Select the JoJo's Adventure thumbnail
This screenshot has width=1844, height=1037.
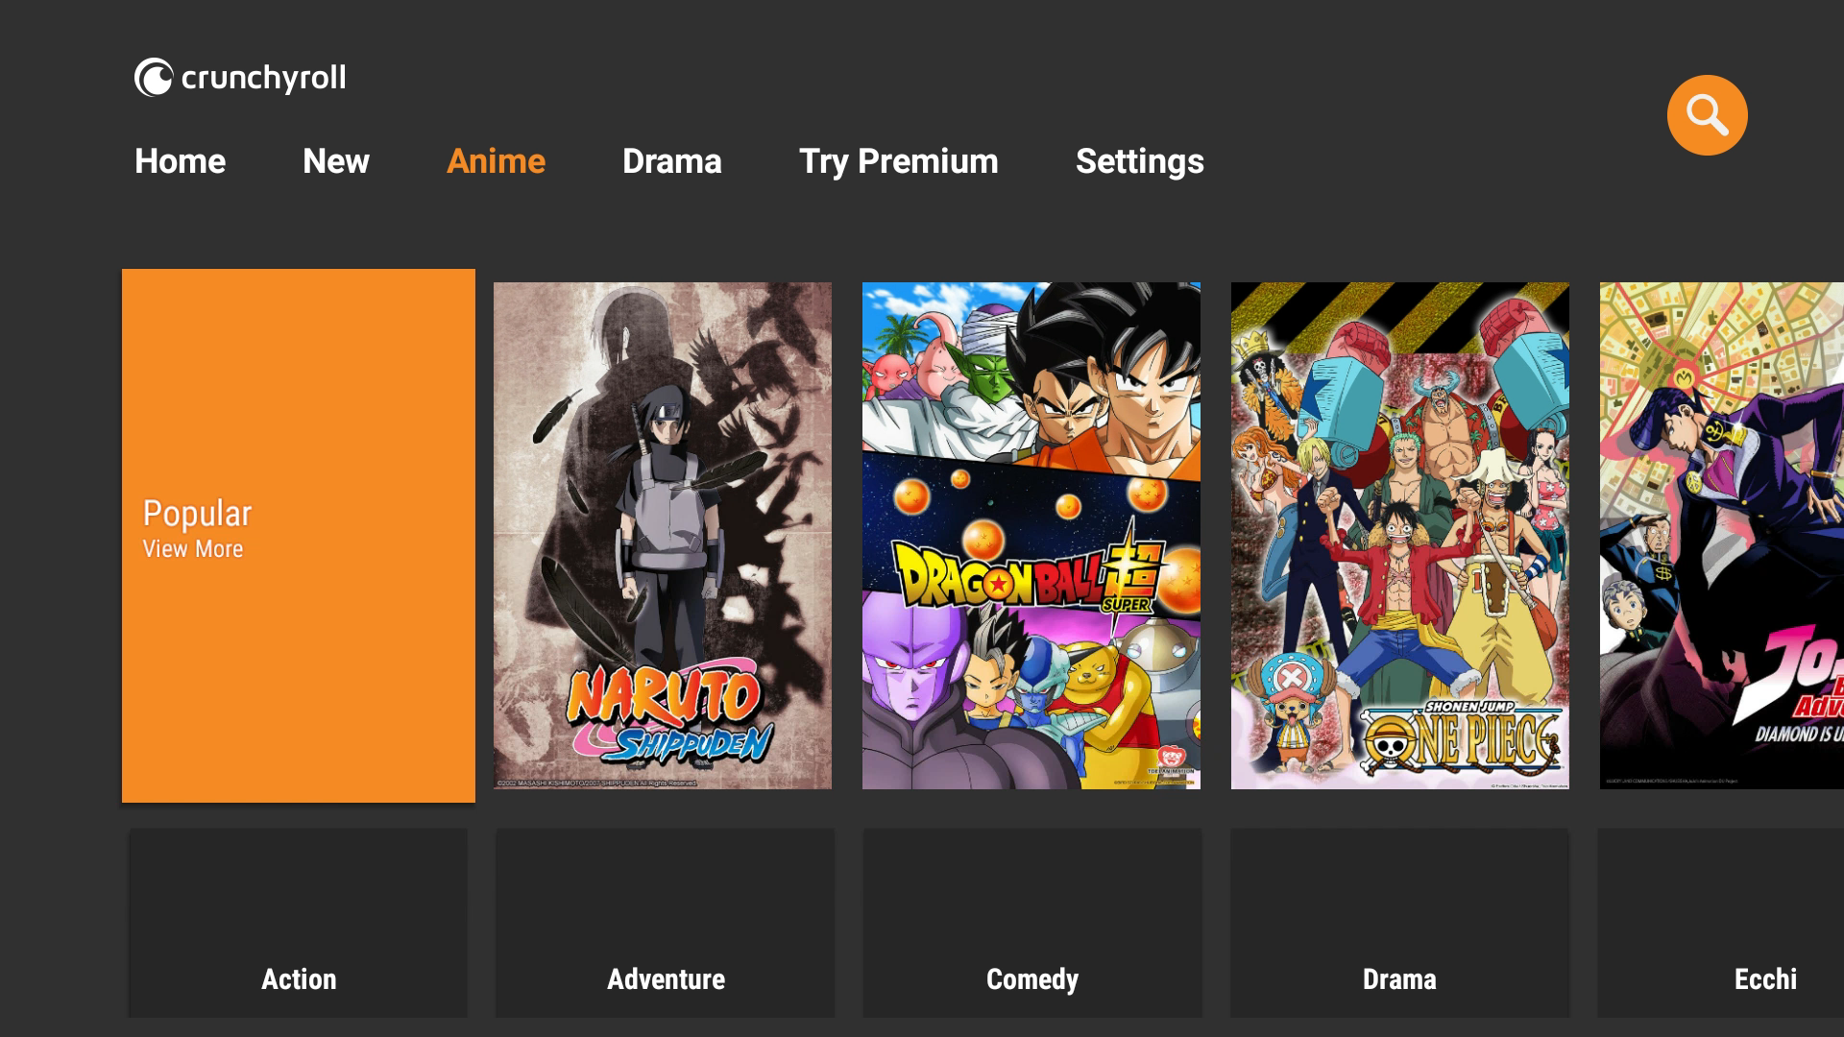[1722, 534]
